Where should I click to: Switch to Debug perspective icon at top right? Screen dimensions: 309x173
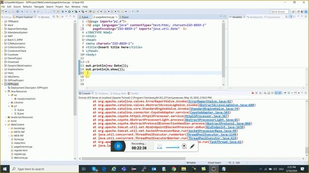[x=306, y=12]
